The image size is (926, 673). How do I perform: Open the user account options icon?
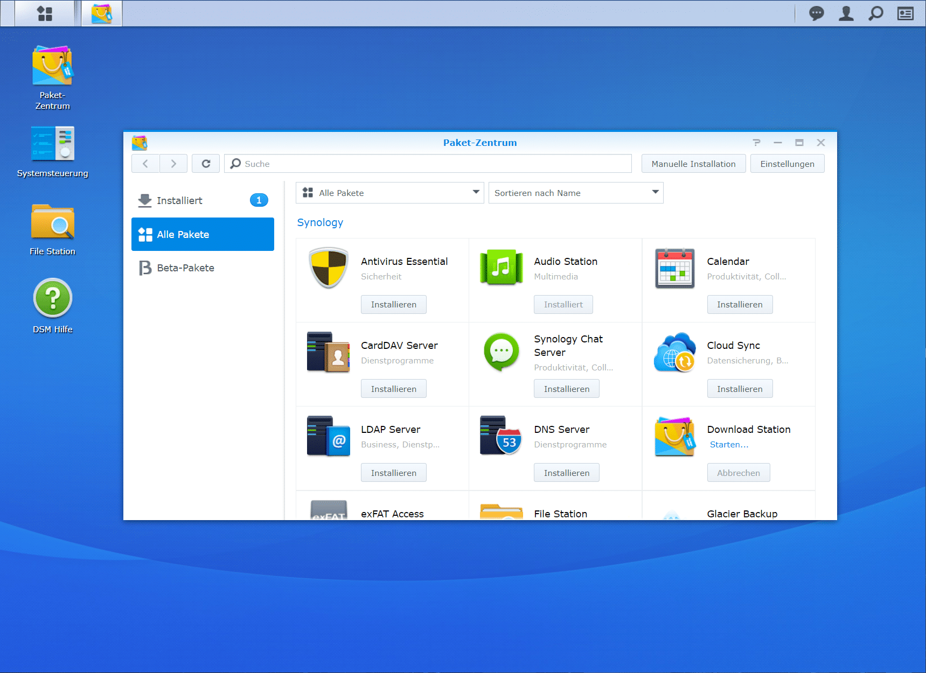[846, 13]
